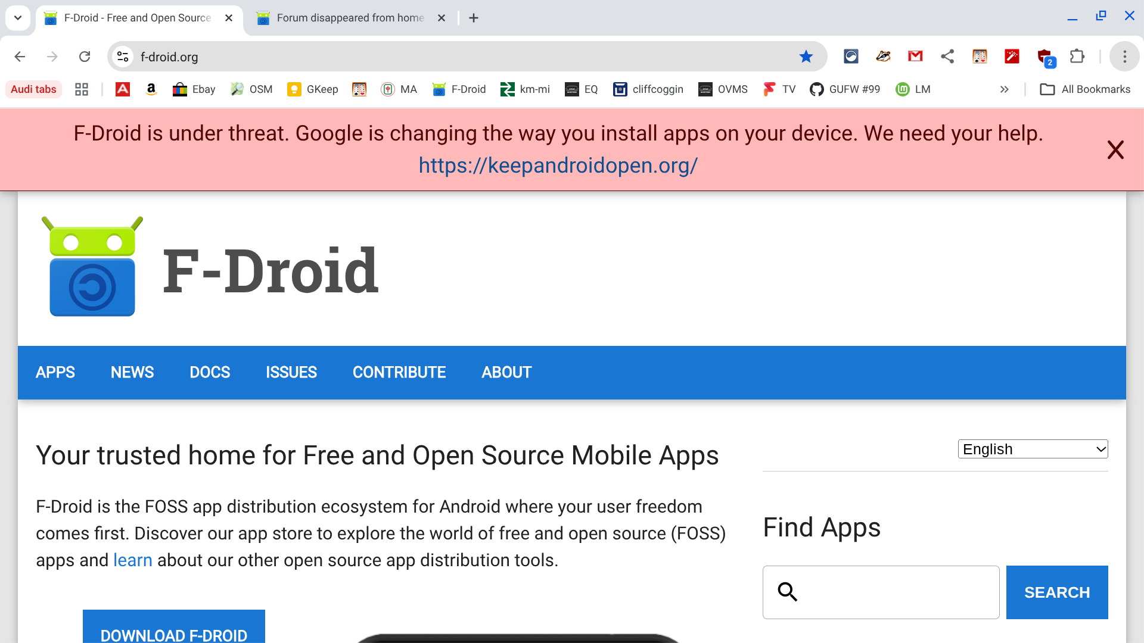The image size is (1144, 643).
Task: Reload the page with refresh icon
Action: click(85, 57)
